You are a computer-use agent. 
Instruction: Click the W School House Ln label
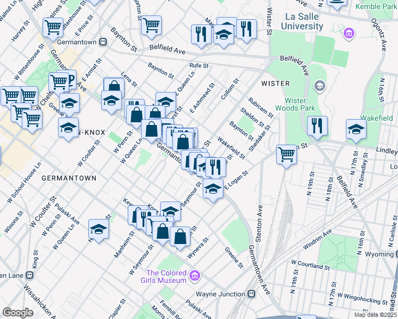[24, 183]
